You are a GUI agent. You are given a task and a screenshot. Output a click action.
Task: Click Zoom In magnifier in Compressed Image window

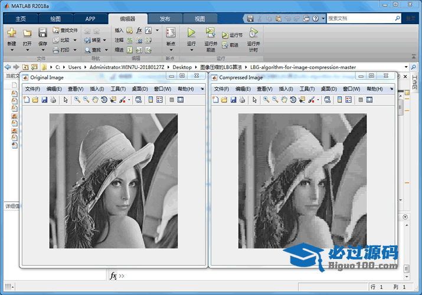pyautogui.click(x=266, y=100)
